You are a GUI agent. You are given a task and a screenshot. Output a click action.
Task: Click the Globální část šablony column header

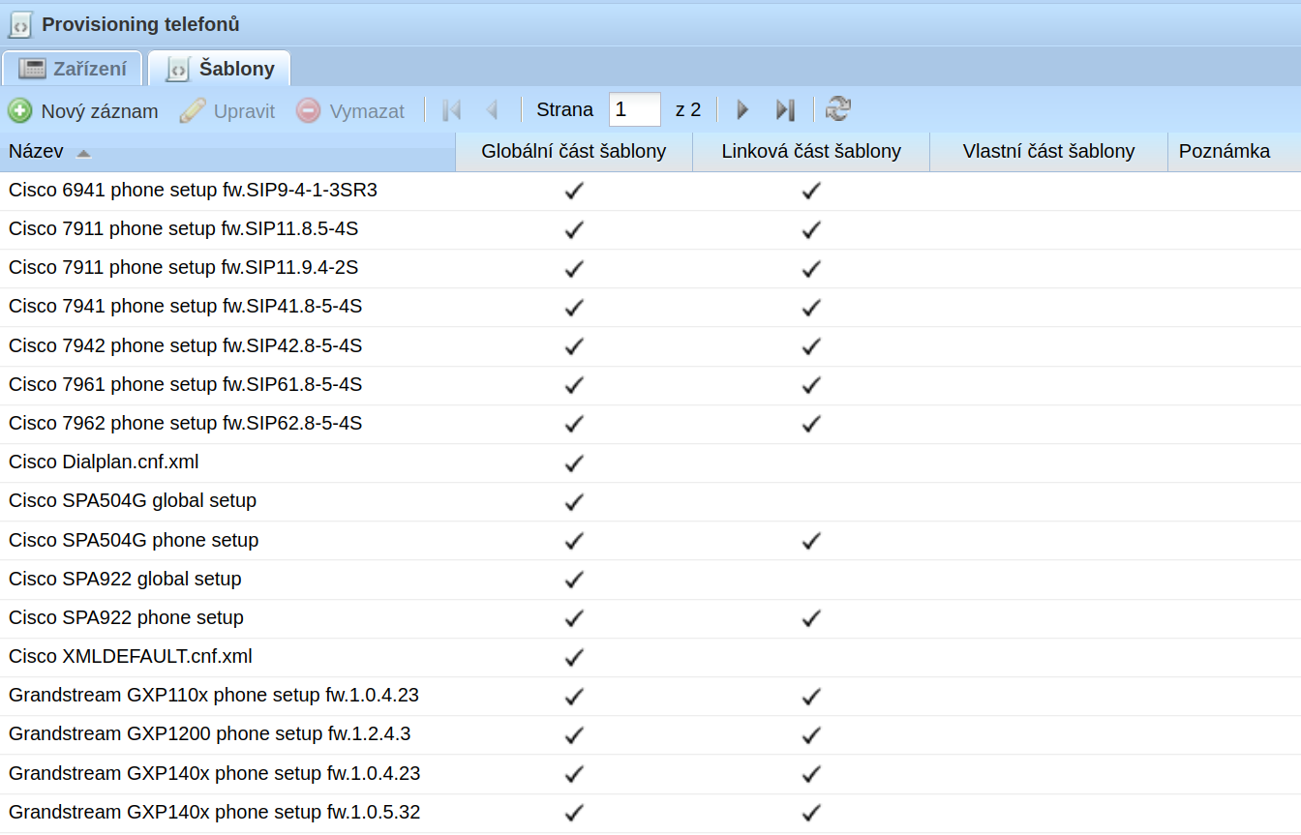tap(574, 152)
